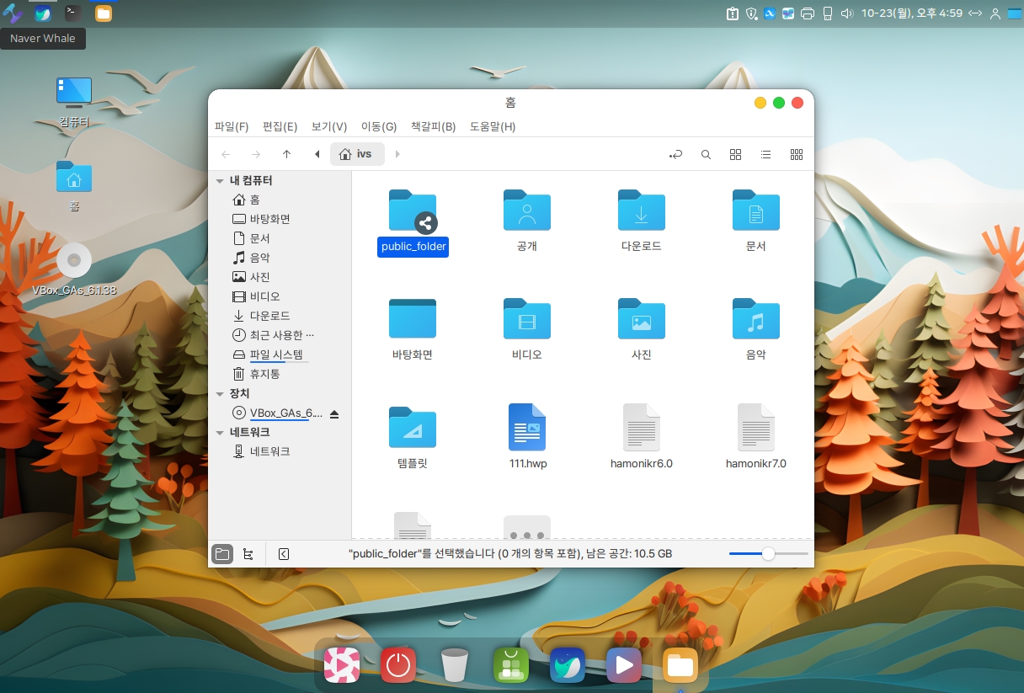1024x693 pixels.
Task: Collapse the 네트워크 section
Action: click(x=220, y=433)
